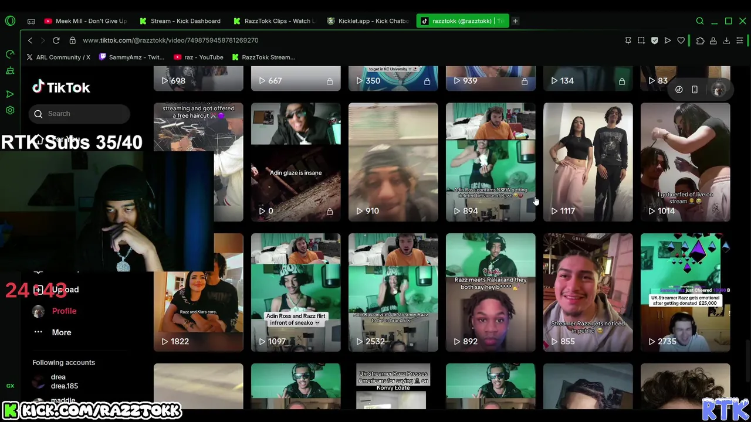Open the TikTok profile avatar menu
The height and width of the screenshot is (422, 751).
pyautogui.click(x=718, y=90)
